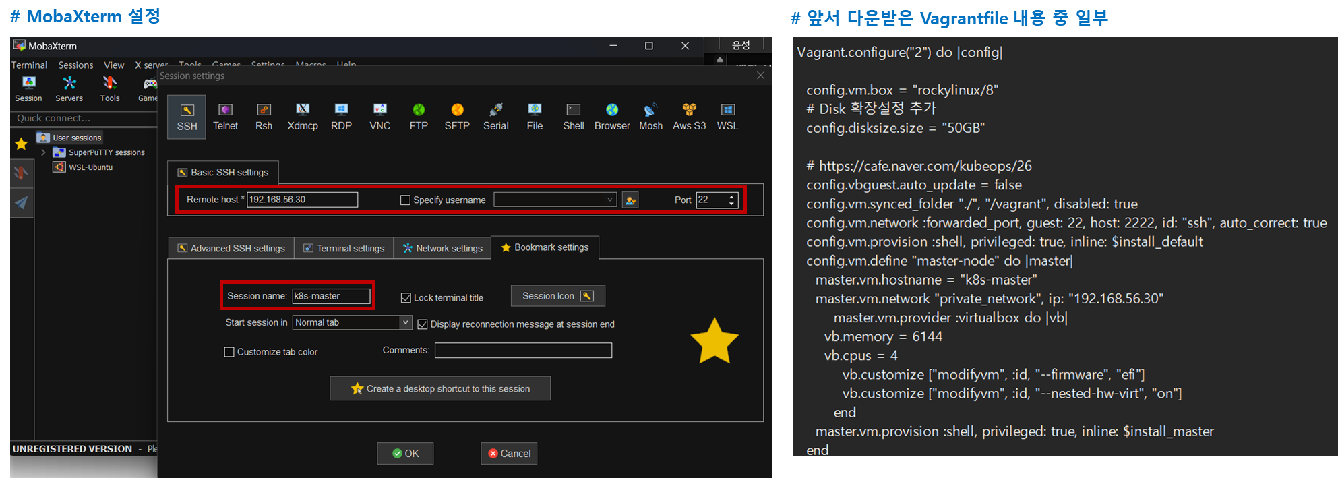Image resolution: width=1338 pixels, height=478 pixels.
Task: Open the X server menu
Action: click(x=151, y=65)
